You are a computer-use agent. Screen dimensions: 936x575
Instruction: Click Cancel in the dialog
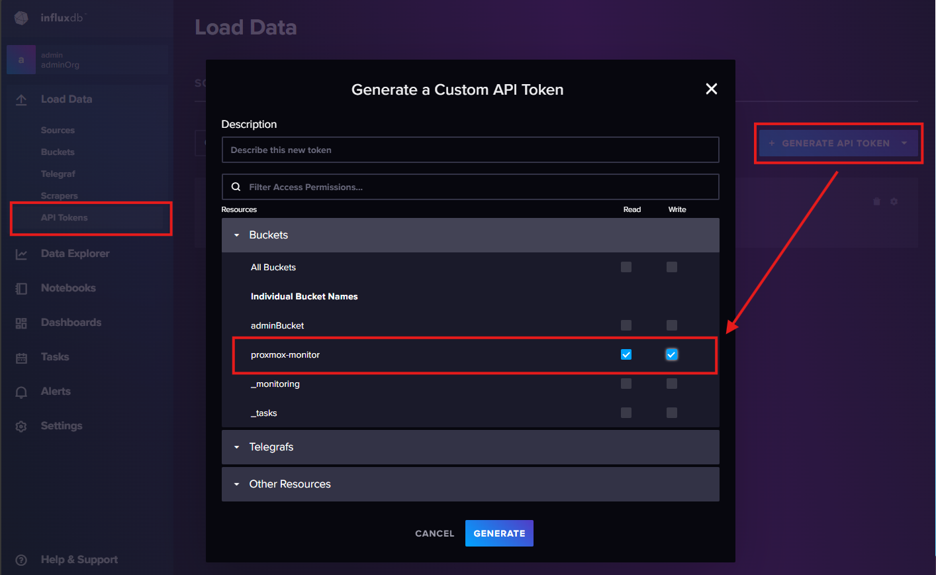coord(435,533)
